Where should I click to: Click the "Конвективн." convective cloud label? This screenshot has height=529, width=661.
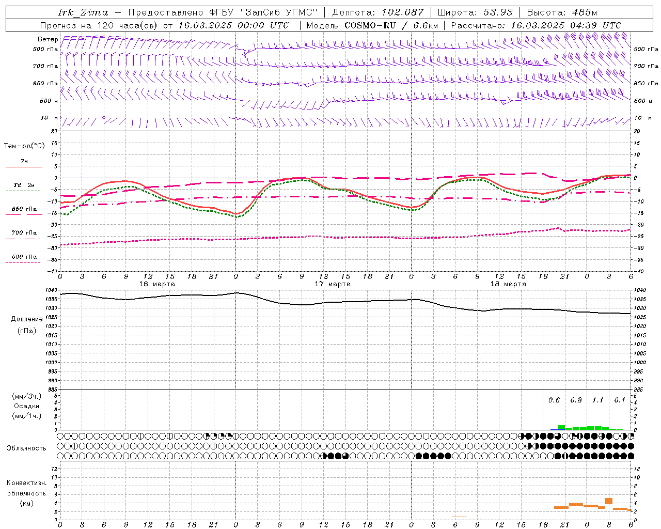click(x=26, y=483)
